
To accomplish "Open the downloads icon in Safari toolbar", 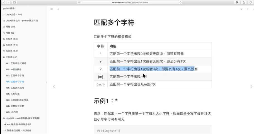I will [237, 3].
